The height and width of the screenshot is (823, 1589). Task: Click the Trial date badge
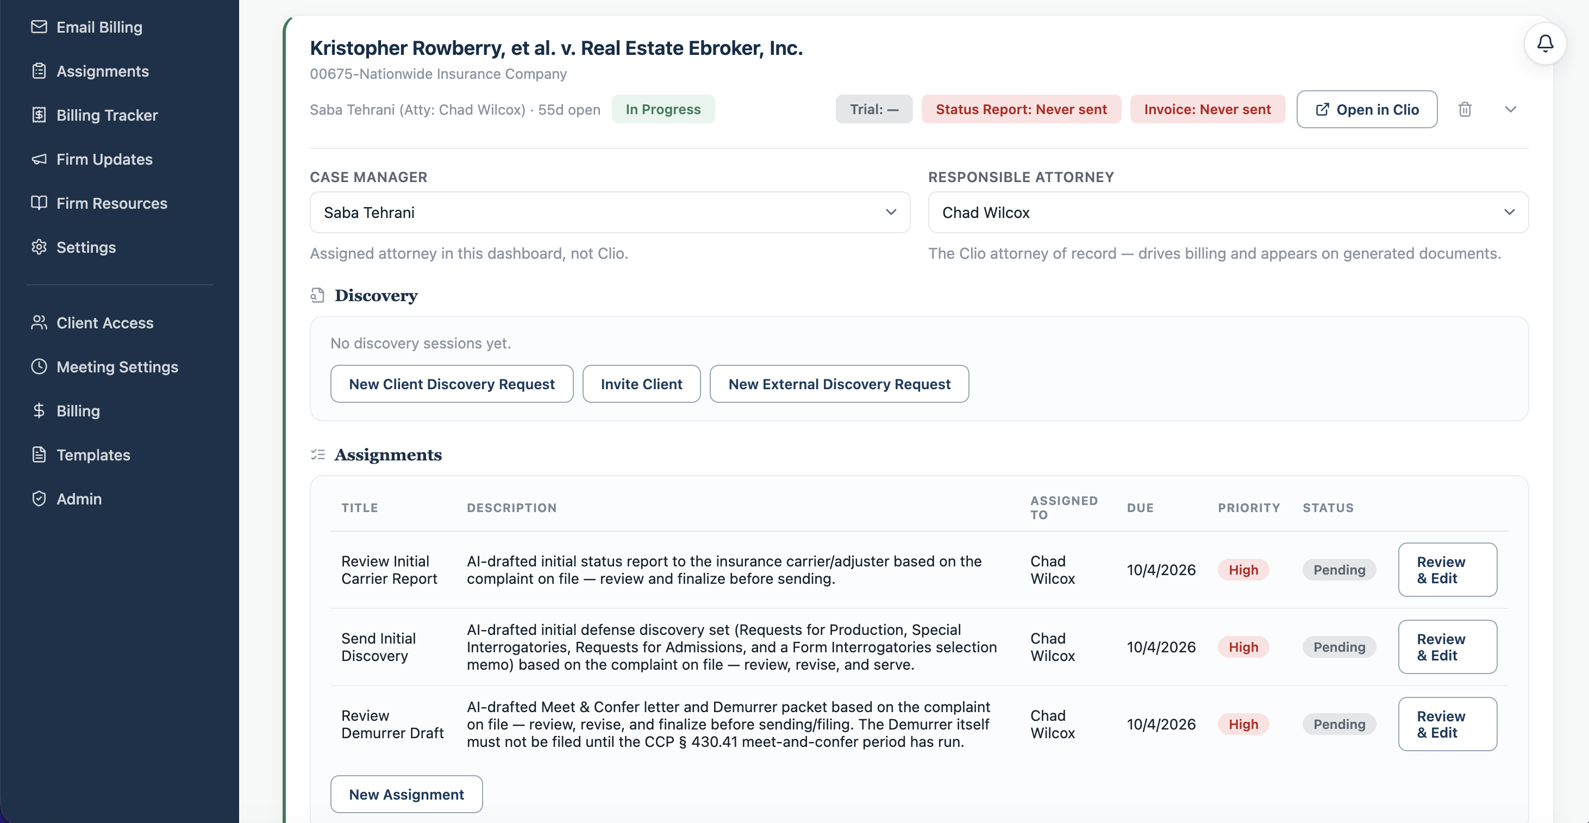(873, 109)
